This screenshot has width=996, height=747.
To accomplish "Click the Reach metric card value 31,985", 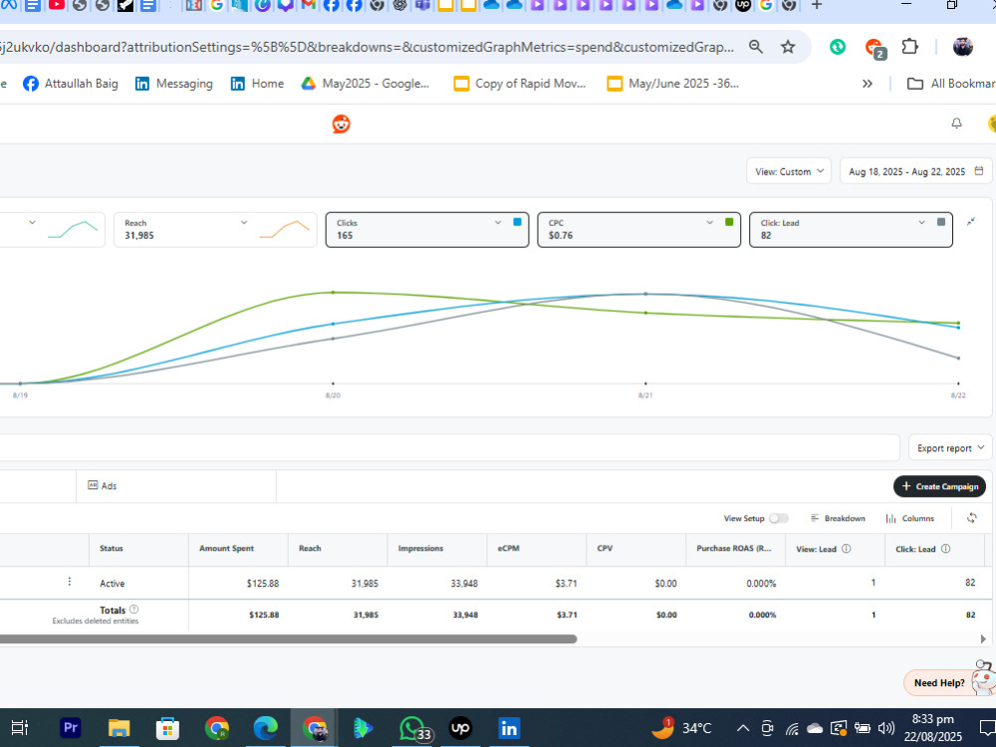I will 139,235.
